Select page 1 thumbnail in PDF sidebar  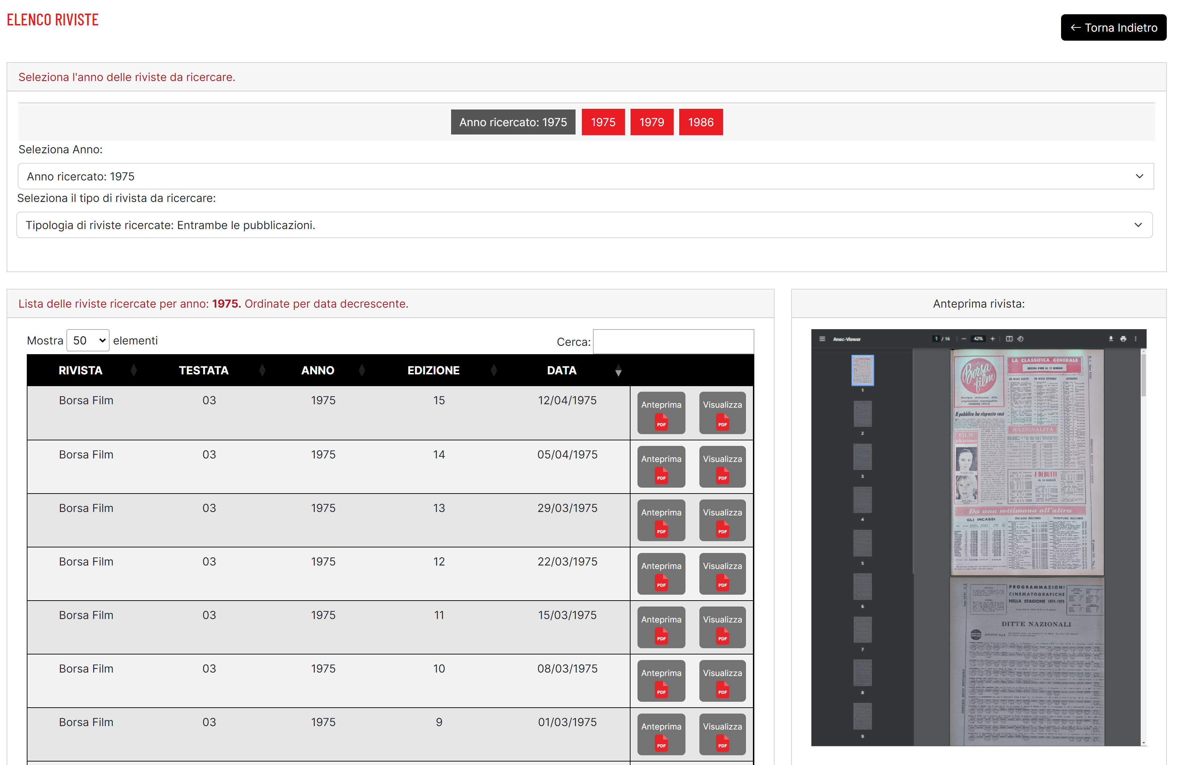point(863,370)
